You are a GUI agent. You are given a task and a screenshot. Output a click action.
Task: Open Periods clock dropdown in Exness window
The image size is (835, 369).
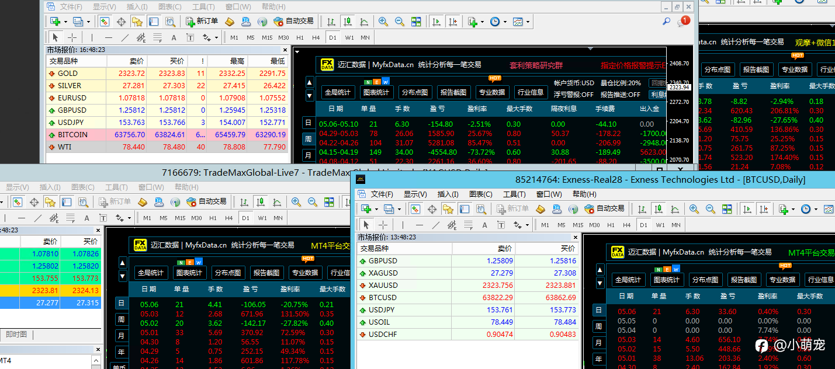click(809, 208)
